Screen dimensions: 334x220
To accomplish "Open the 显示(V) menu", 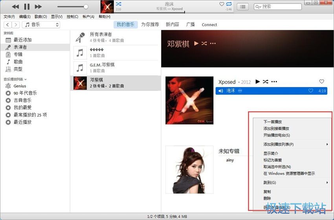I will point(57,16).
